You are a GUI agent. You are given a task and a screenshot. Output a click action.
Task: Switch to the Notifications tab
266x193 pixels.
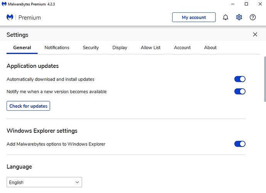pos(57,47)
